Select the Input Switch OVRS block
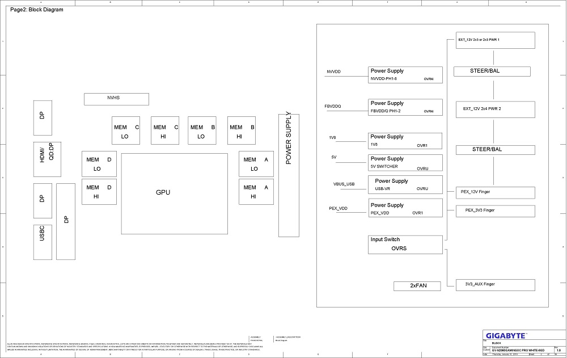The image size is (567, 358). pos(405,245)
